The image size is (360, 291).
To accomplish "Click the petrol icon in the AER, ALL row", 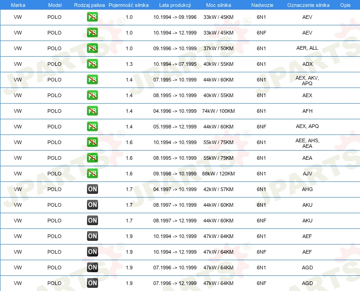I will [x=92, y=48].
